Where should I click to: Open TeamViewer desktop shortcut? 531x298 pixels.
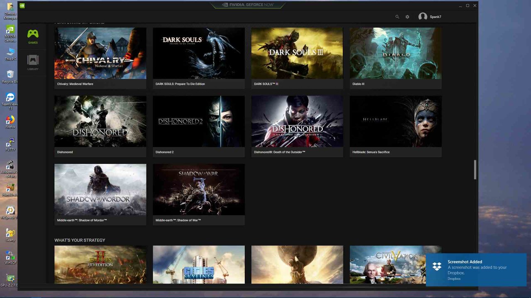(10, 101)
